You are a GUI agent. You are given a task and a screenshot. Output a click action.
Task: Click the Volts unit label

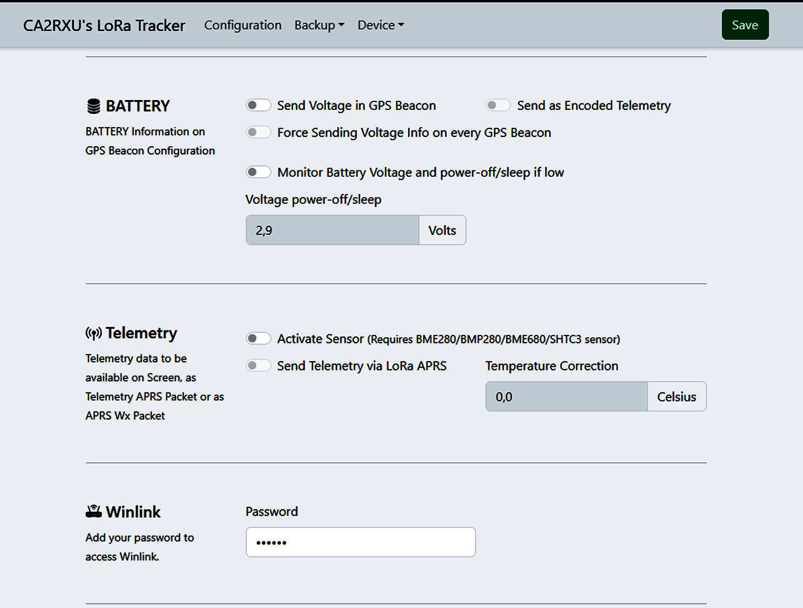coord(442,230)
